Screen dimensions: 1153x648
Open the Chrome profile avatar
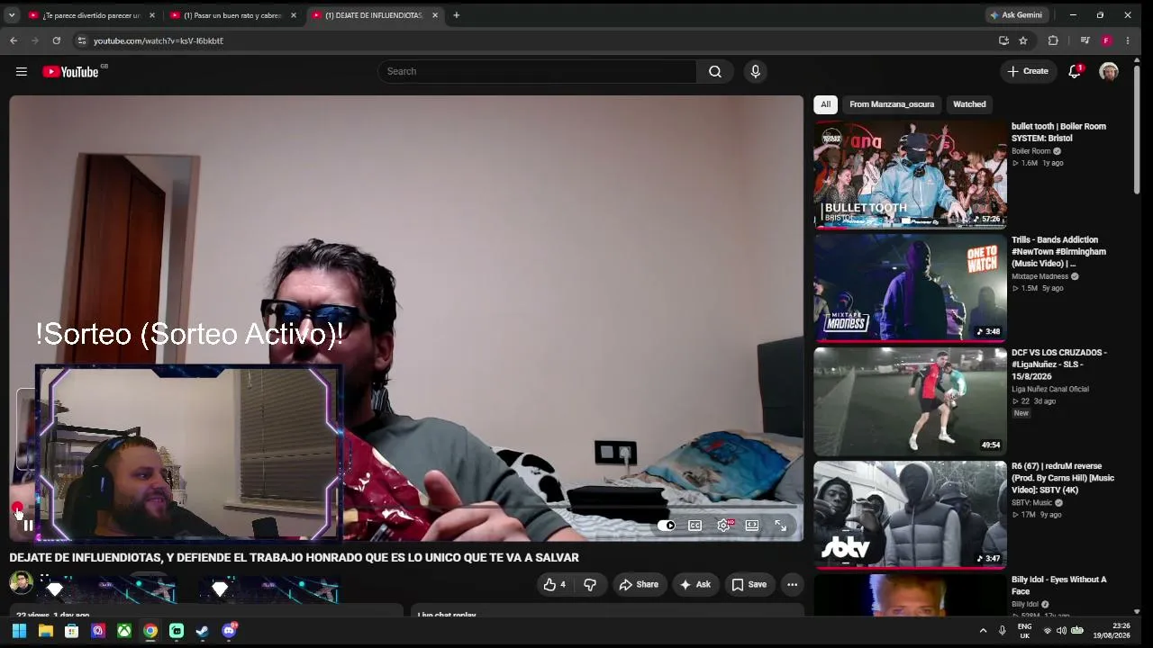tap(1106, 40)
